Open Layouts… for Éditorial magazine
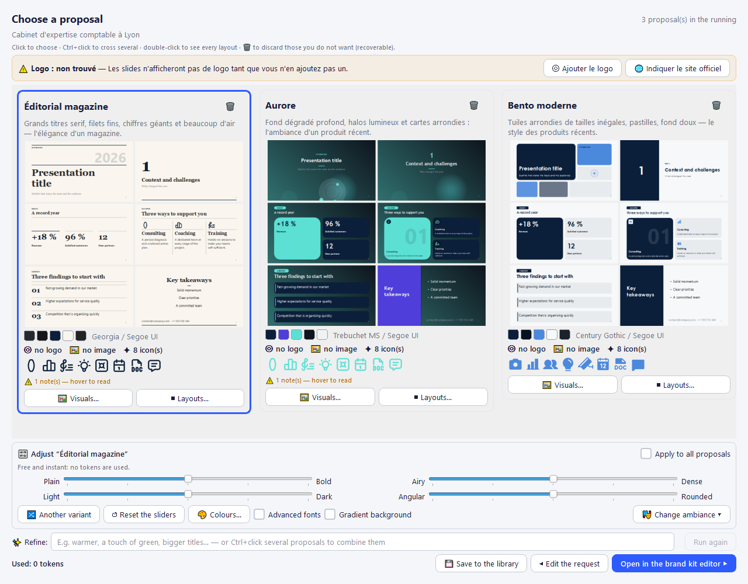This screenshot has height=584, width=748. point(190,398)
